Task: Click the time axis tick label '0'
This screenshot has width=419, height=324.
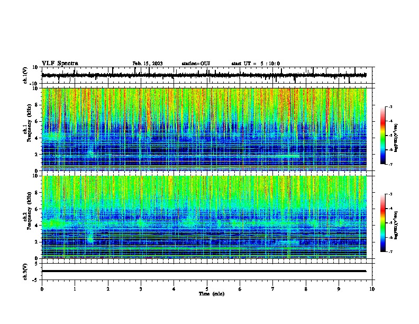Action: 42,289
